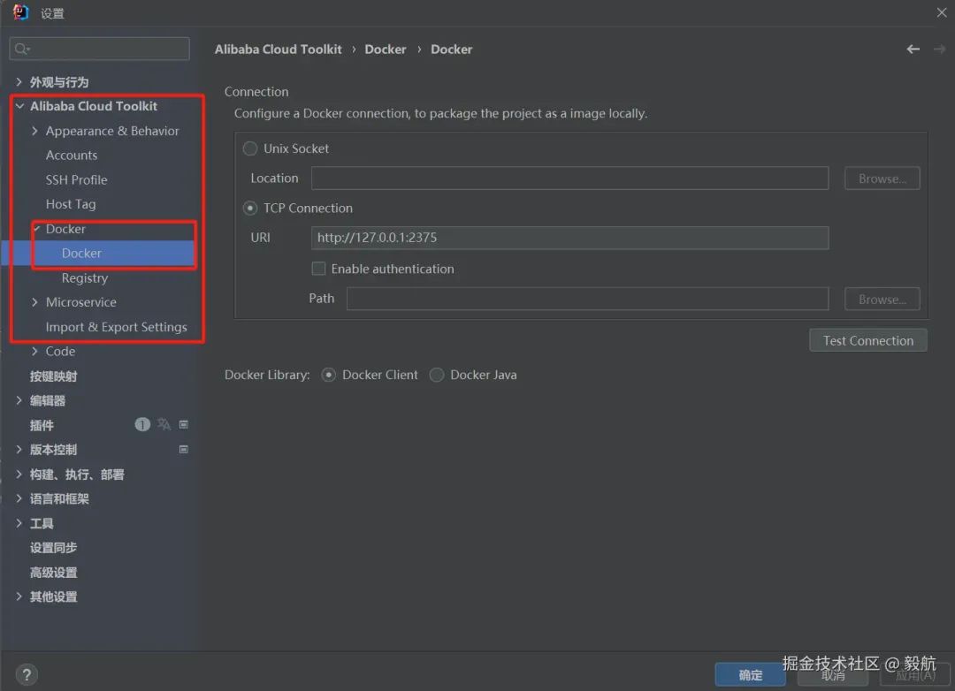Click the search magnifier icon
The image size is (955, 691).
point(22,49)
